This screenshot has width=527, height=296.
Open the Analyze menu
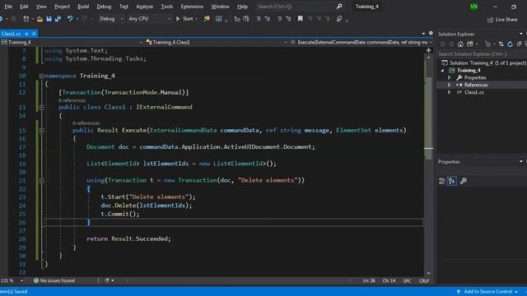point(145,7)
